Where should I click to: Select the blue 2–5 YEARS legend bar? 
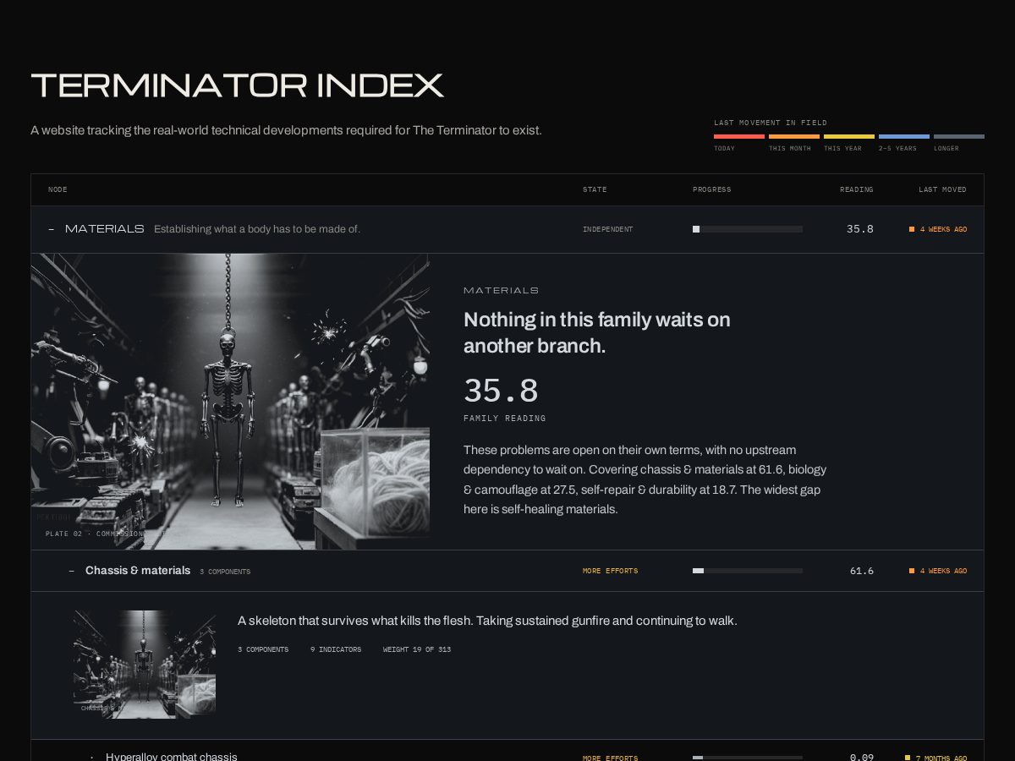coord(904,136)
